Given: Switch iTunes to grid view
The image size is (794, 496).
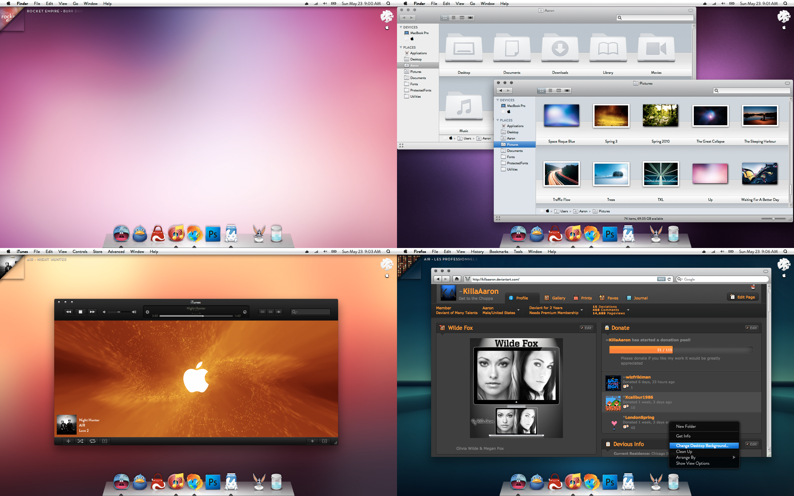Looking at the screenshot, I should point(271,312).
